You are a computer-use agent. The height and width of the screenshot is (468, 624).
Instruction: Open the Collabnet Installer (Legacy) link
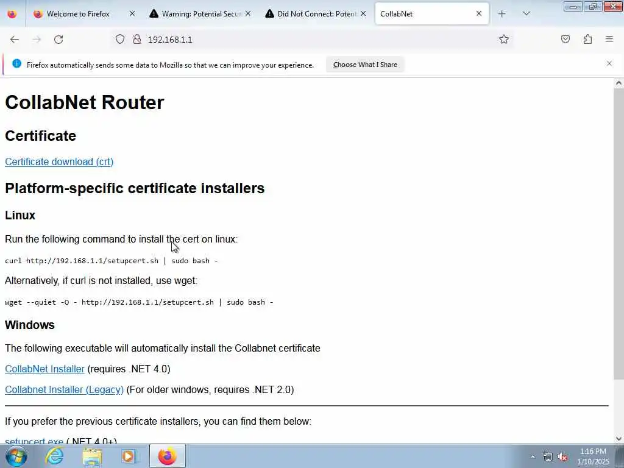[64, 389]
